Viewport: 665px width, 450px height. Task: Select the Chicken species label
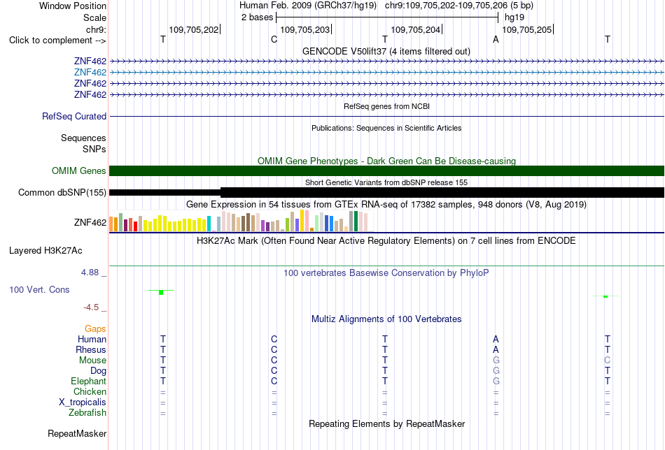point(90,392)
